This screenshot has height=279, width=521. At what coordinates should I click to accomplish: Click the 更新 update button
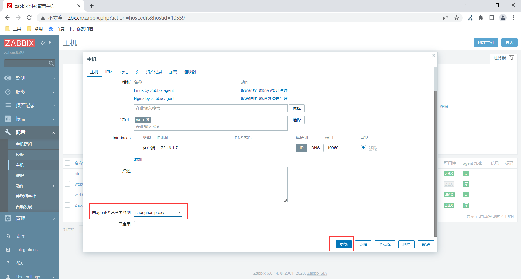click(344, 244)
